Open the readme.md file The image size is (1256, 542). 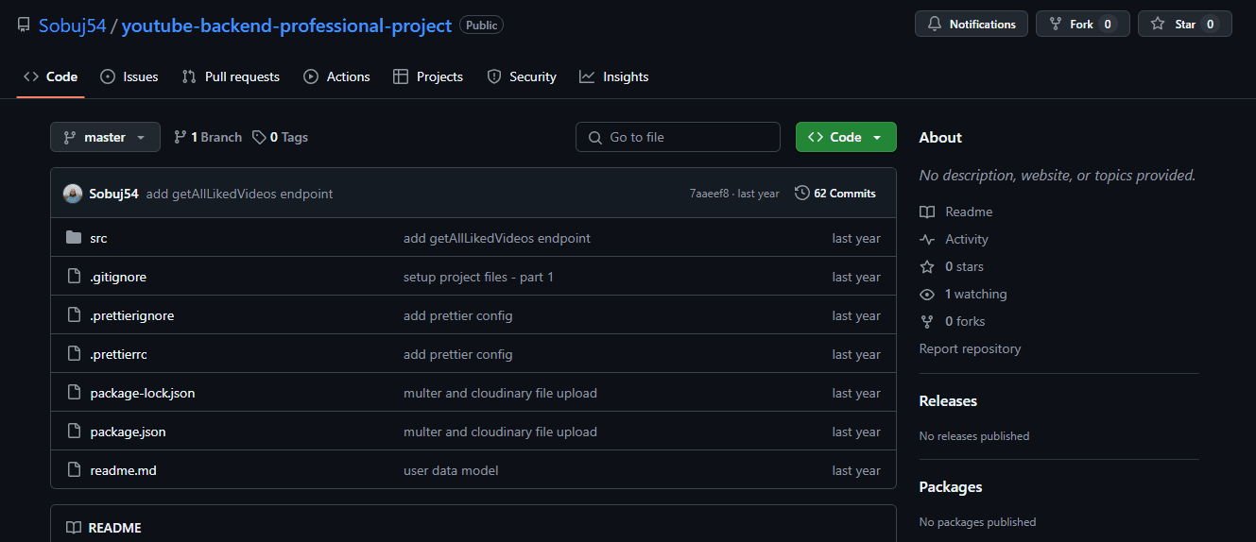point(124,470)
